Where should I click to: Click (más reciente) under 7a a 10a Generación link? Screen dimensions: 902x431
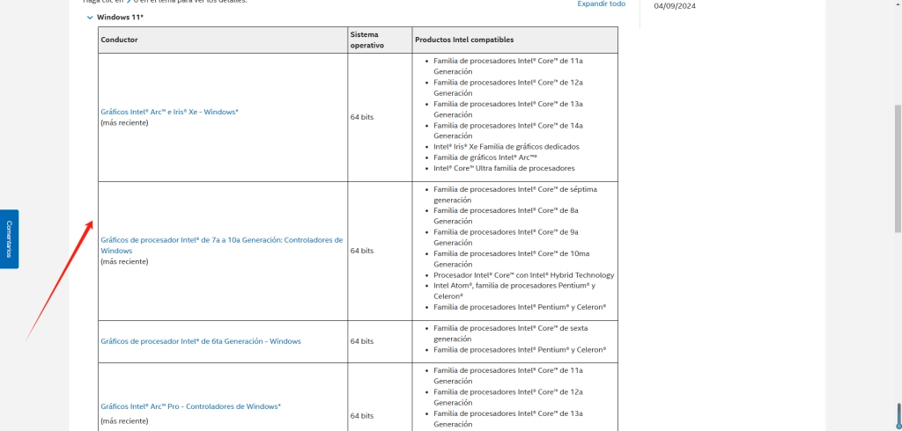point(124,261)
